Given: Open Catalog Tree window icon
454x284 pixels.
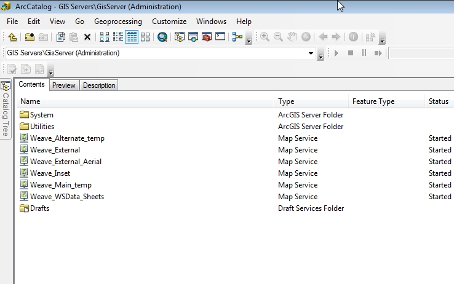Looking at the screenshot, I should 180,37.
